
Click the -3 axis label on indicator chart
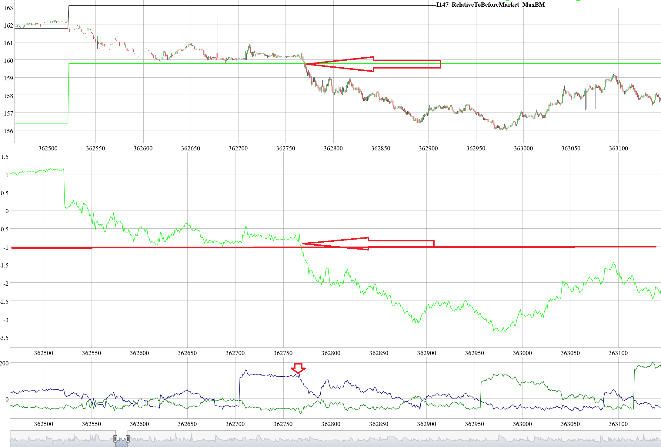[x=5, y=320]
